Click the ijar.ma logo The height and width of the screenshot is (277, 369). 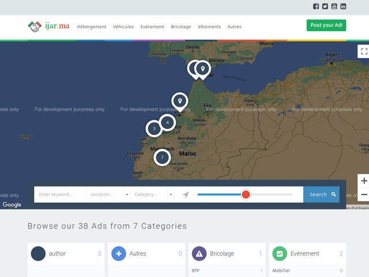click(49, 26)
